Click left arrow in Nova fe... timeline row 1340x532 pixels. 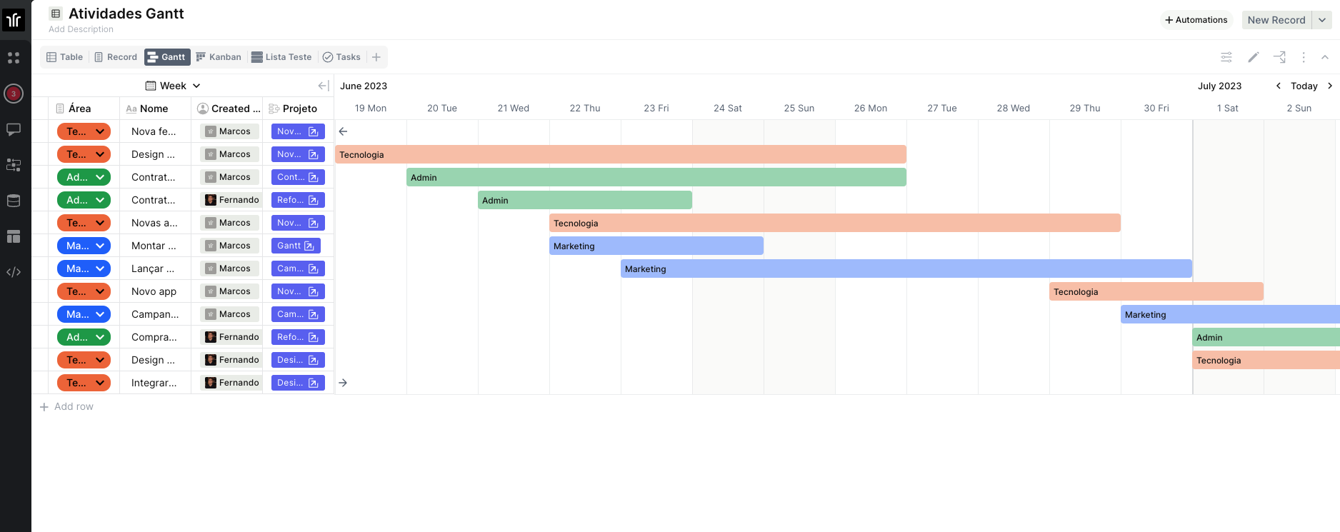[x=343, y=131]
